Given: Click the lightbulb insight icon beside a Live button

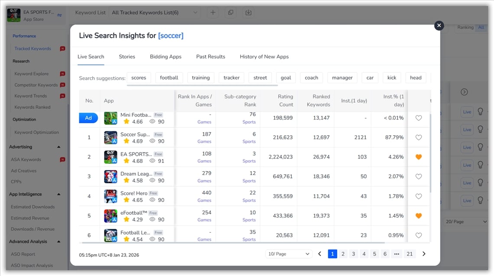Looking at the screenshot, I should click(x=480, y=111).
